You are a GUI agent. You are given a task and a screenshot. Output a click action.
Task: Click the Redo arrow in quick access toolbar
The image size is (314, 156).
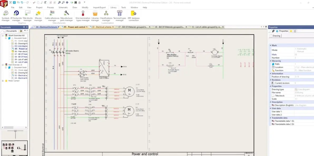pos(27,3)
